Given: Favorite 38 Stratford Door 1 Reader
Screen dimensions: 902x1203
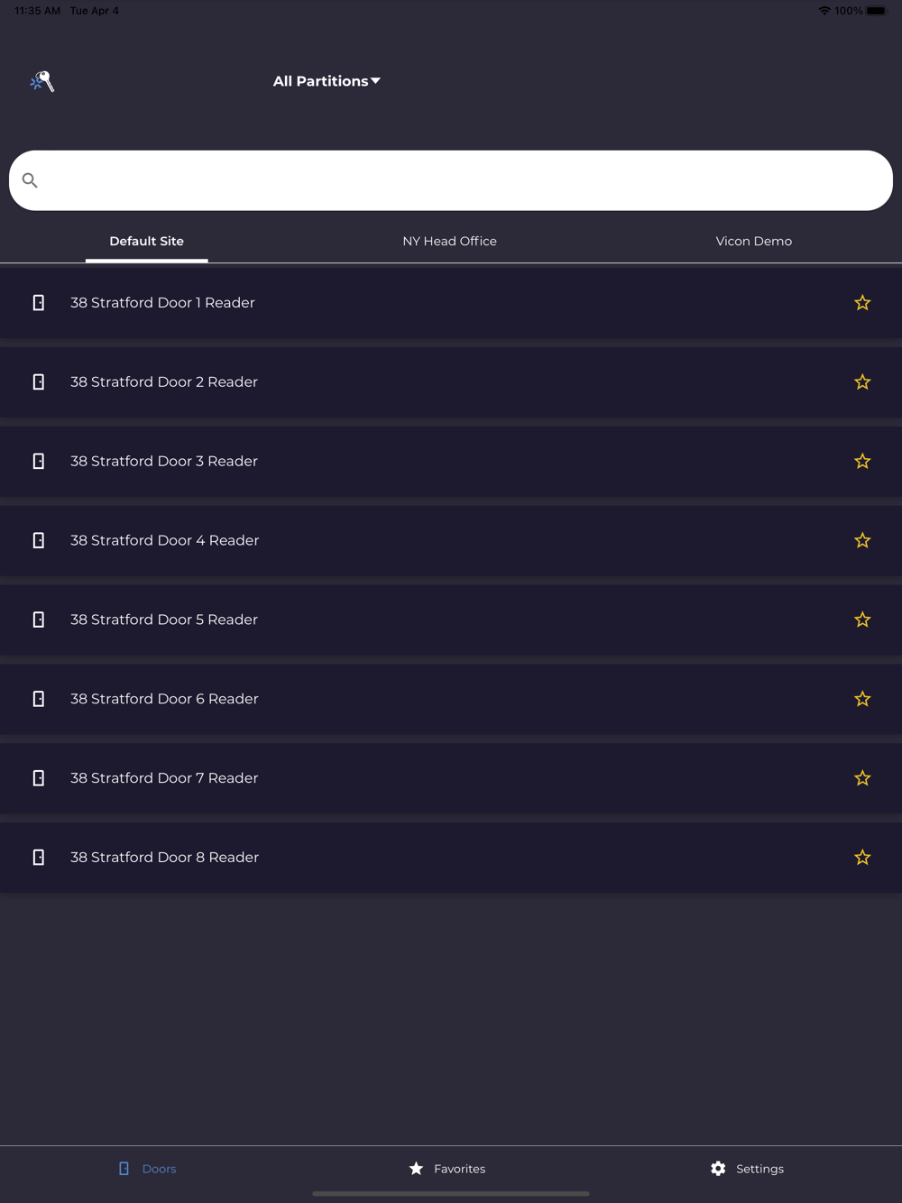Looking at the screenshot, I should click(x=862, y=303).
